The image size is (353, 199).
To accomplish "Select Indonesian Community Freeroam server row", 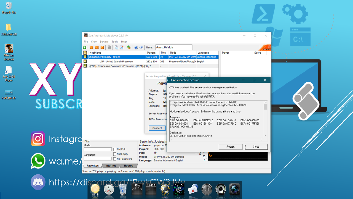I will [x=150, y=66].
